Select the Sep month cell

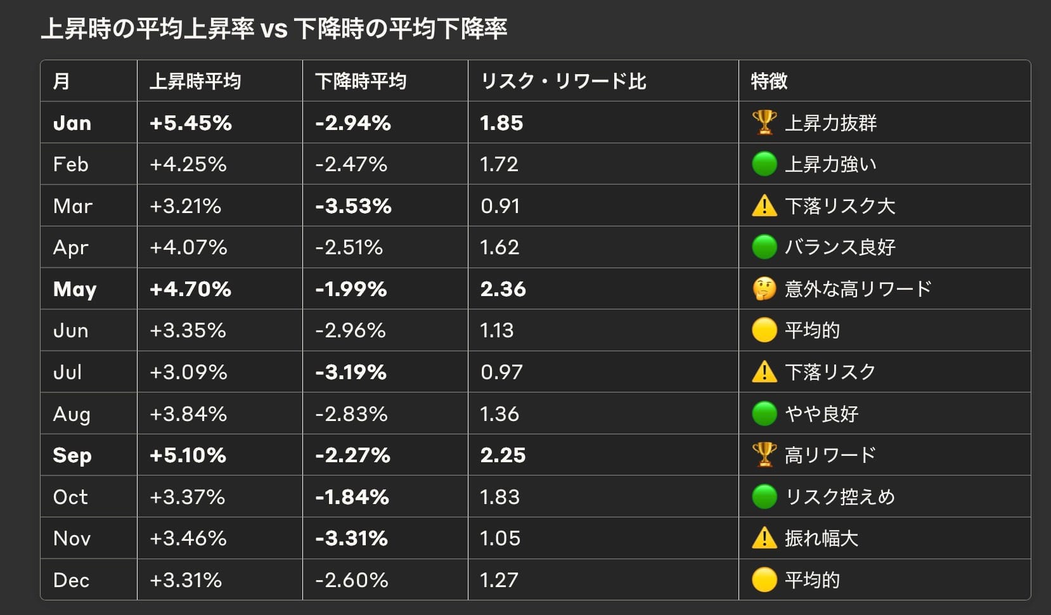coord(72,455)
